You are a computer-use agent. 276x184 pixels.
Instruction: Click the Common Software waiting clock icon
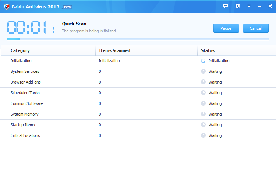[x=203, y=103]
